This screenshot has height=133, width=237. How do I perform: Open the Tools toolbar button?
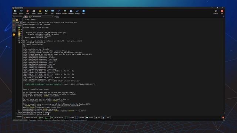click(27, 12)
